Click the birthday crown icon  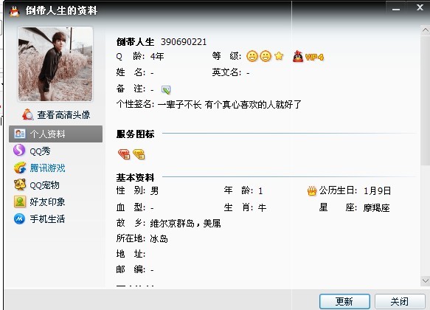[x=312, y=191]
